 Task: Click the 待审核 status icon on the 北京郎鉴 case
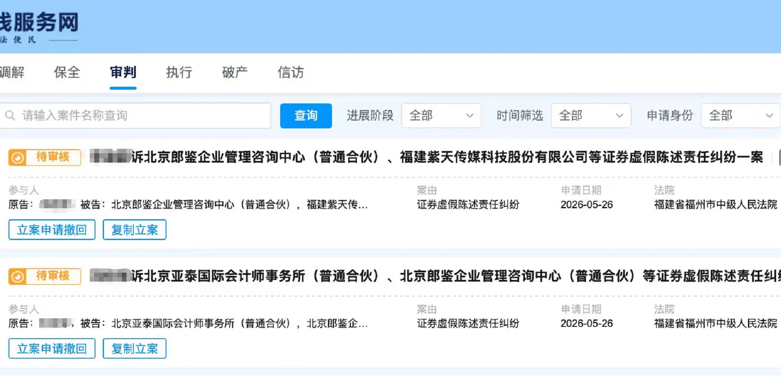[x=18, y=157]
